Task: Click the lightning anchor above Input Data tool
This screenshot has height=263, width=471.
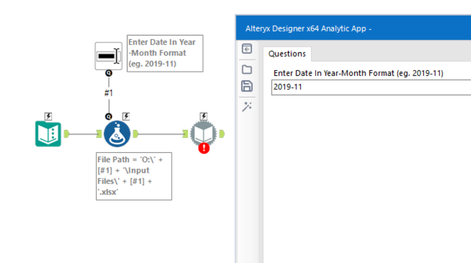Action: 48,116
